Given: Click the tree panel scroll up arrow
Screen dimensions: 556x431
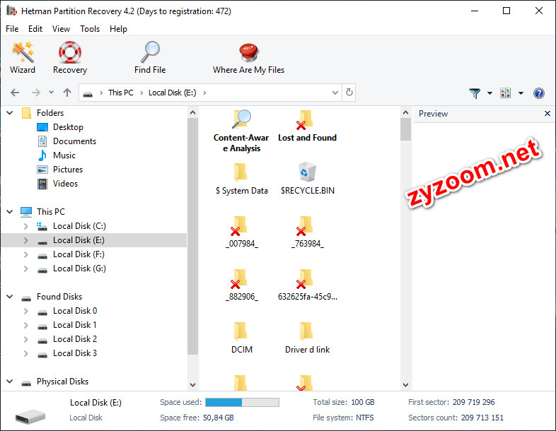Looking at the screenshot, I should [x=192, y=113].
